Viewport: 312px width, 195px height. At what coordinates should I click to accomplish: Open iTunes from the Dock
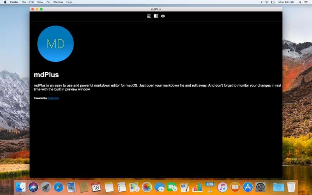(222, 187)
